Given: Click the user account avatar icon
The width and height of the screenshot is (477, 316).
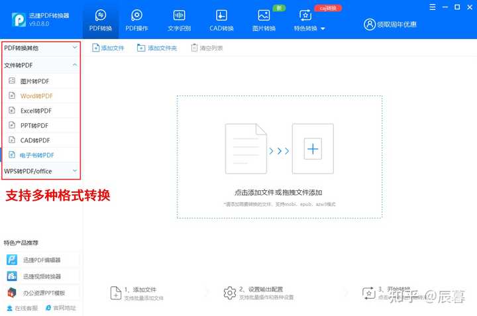Looking at the screenshot, I should click(x=369, y=25).
